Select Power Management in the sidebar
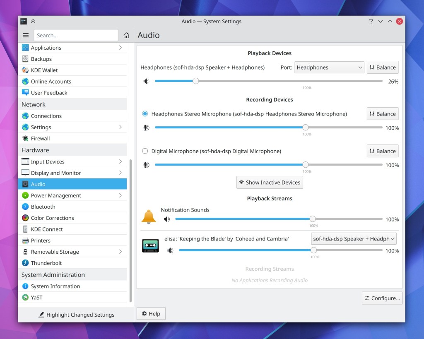 coord(56,195)
